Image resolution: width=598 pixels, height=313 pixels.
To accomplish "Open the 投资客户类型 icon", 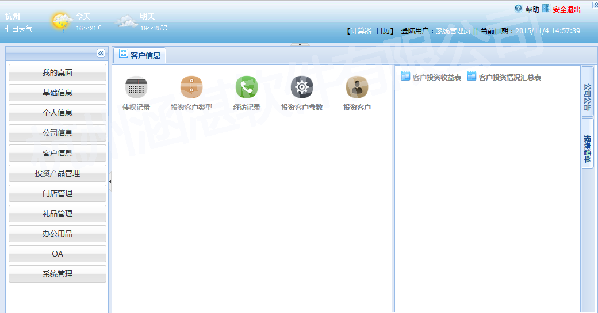I will [191, 87].
